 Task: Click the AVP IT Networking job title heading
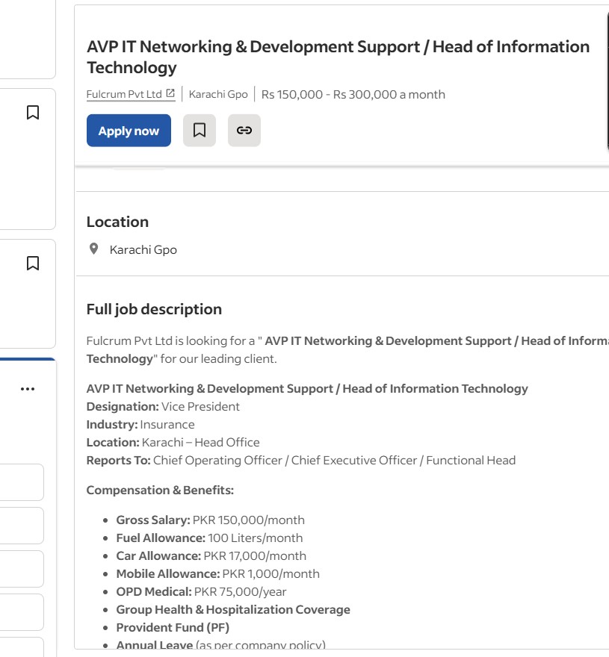(338, 57)
